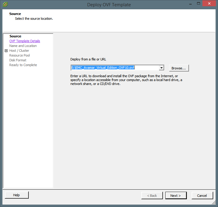
Task: Click the < Back button
Action: click(x=152, y=196)
